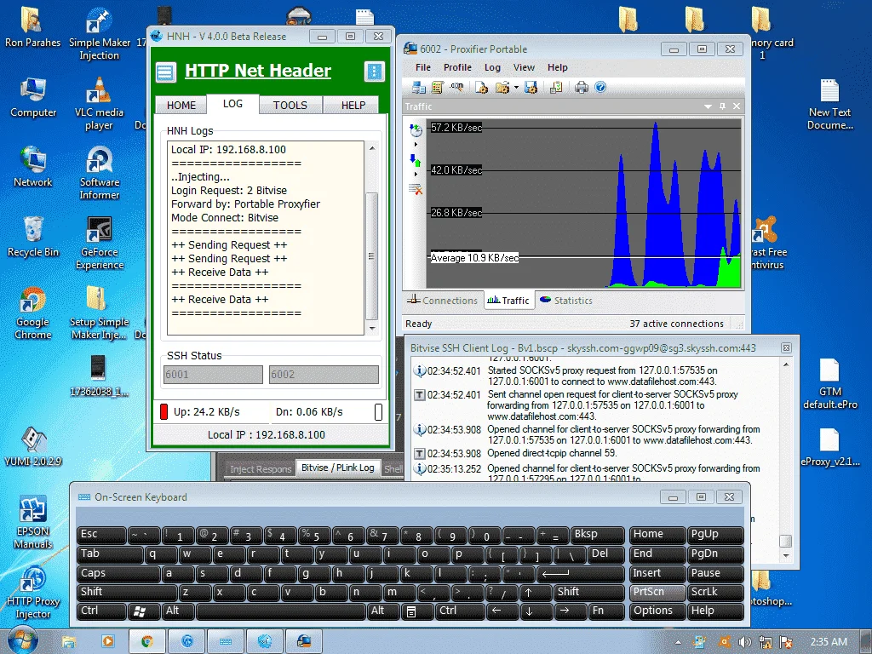The width and height of the screenshot is (872, 654).
Task: Click Windows Start button
Action: click(x=21, y=640)
